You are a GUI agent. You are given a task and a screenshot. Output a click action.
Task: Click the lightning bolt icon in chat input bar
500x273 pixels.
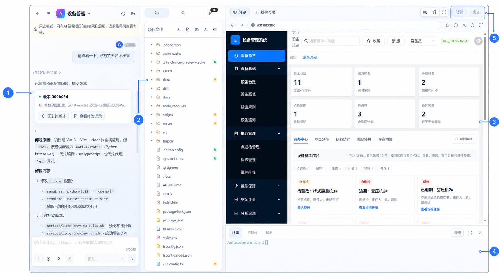(59, 259)
